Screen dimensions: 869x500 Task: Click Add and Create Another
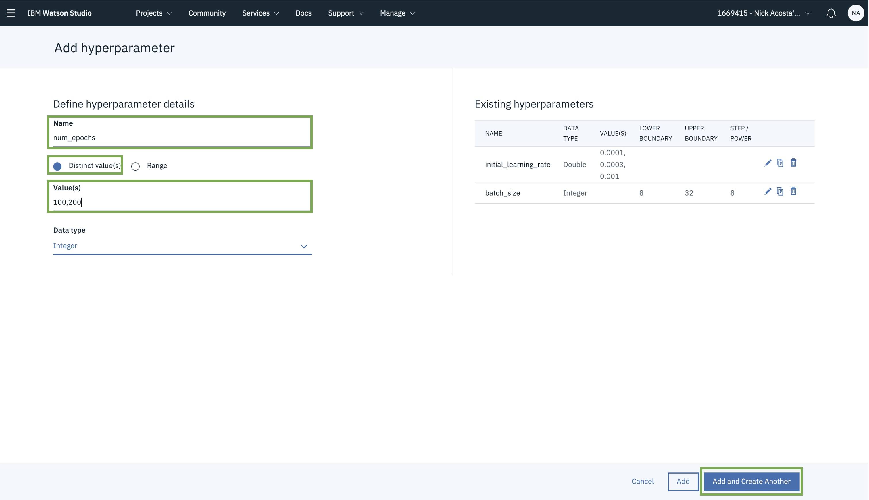pos(751,481)
